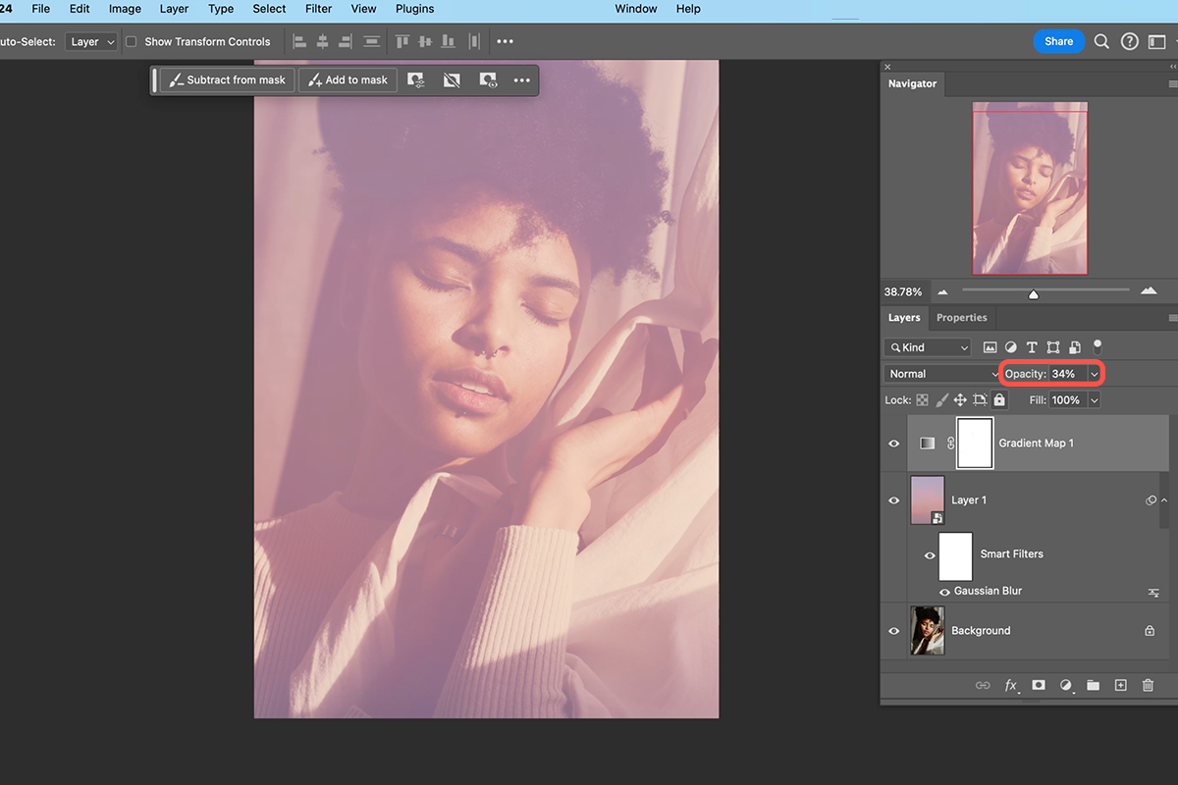Create a new layer with plus icon

click(1120, 685)
